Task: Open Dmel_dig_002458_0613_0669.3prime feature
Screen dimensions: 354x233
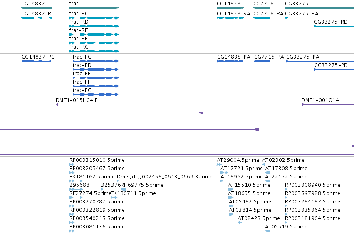Action: point(118,181)
